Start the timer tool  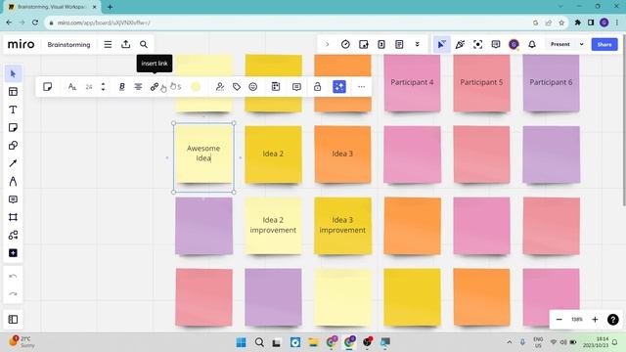(x=345, y=44)
